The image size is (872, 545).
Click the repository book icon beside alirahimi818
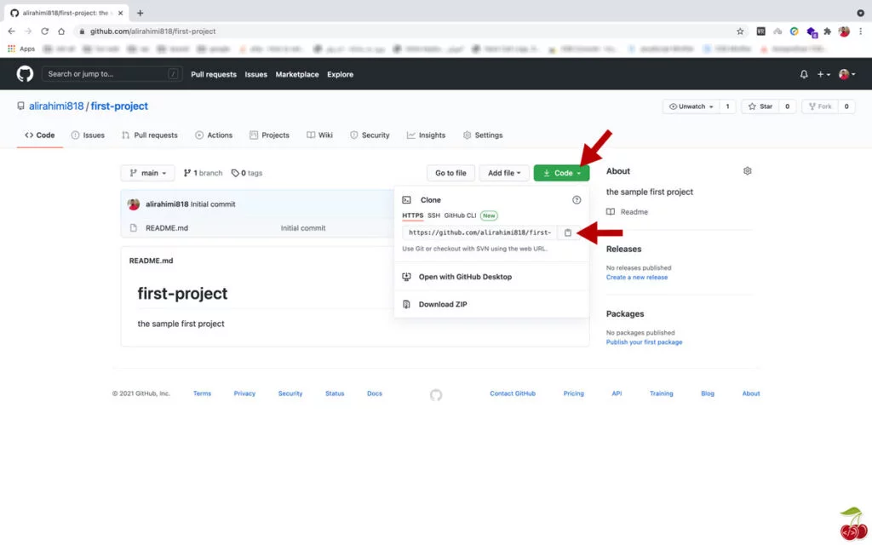20,106
